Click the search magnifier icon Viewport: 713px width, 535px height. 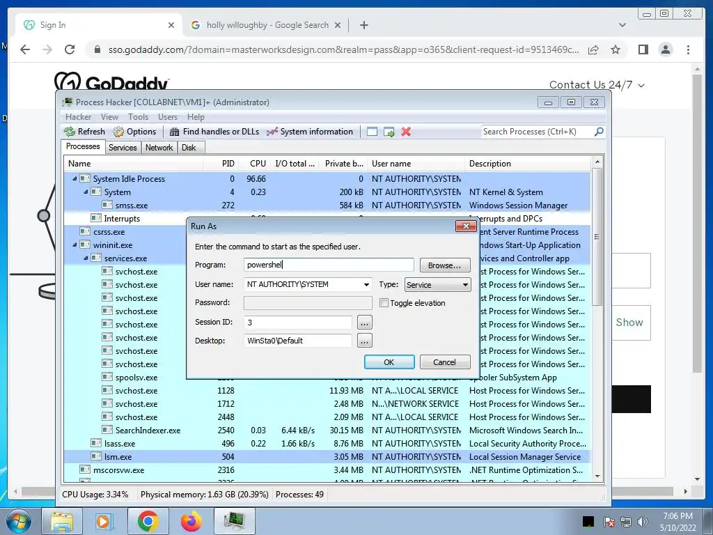(599, 132)
